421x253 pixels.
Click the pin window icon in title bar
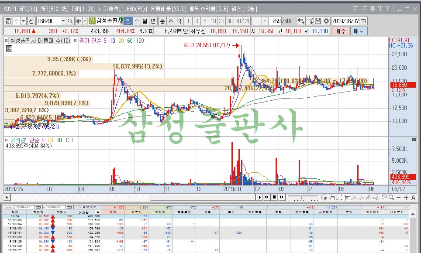(373, 9)
